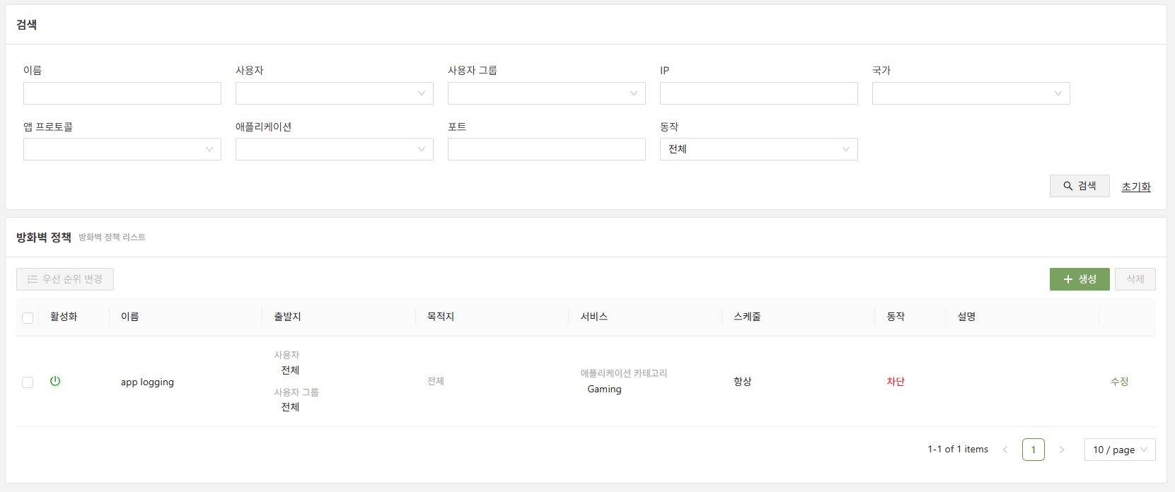The width and height of the screenshot is (1175, 492).
Task: Go to the previous page arrow
Action: pyautogui.click(x=1005, y=450)
